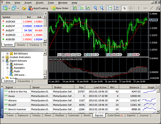Open the History tab in Toolbox

click(36, 115)
